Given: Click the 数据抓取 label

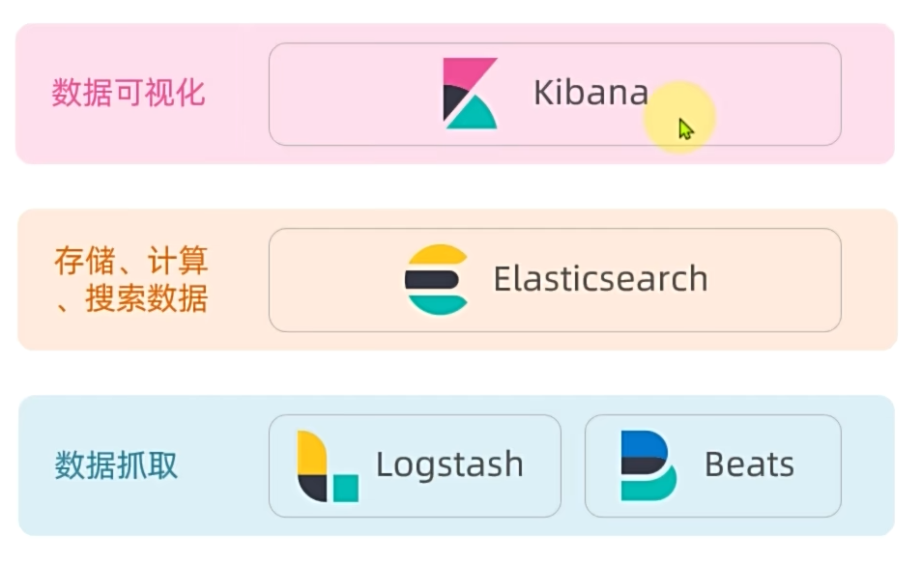Looking at the screenshot, I should [x=116, y=465].
